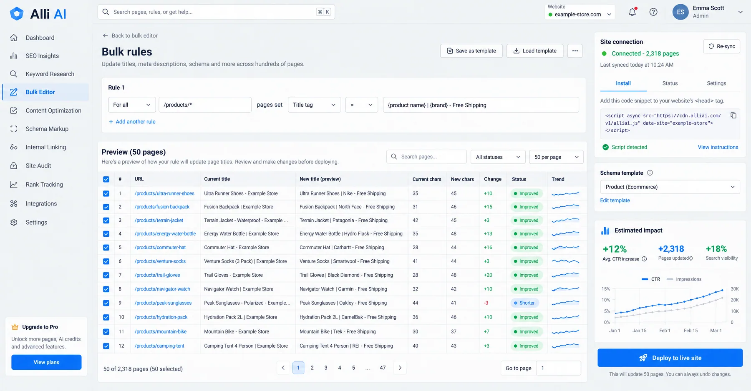Viewport: 751px width, 391px height.
Task: Open the 50 per page dropdown
Action: point(556,157)
